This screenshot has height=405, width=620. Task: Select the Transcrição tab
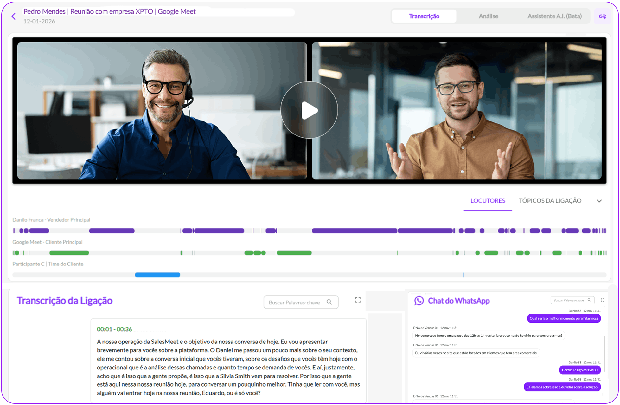(x=424, y=16)
